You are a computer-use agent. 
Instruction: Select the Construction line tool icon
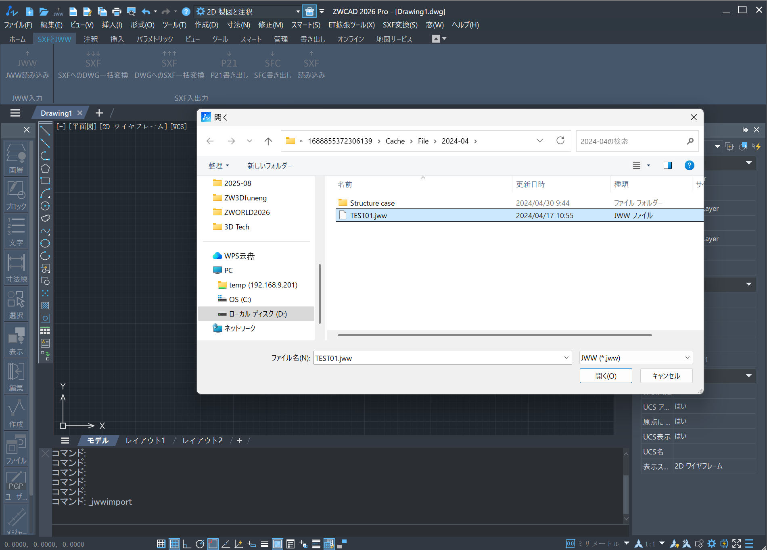point(45,143)
